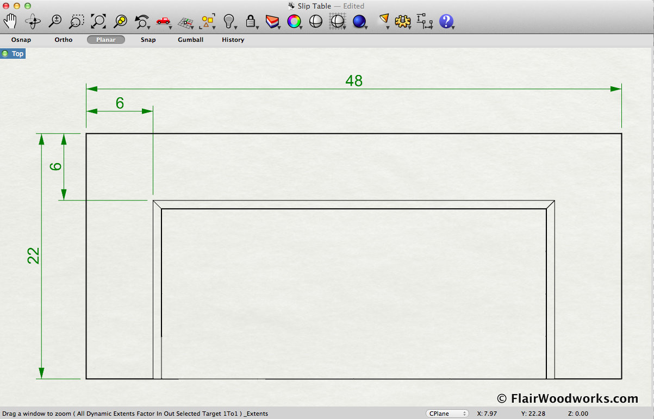Click the color wheel icon

click(x=294, y=21)
